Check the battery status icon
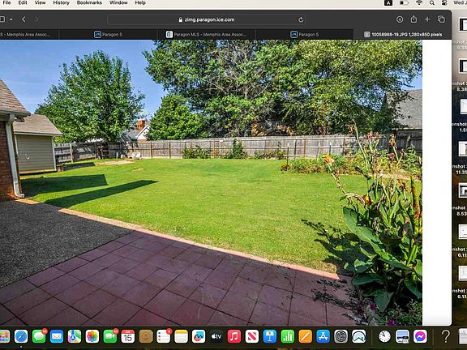 pyautogui.click(x=404, y=2)
